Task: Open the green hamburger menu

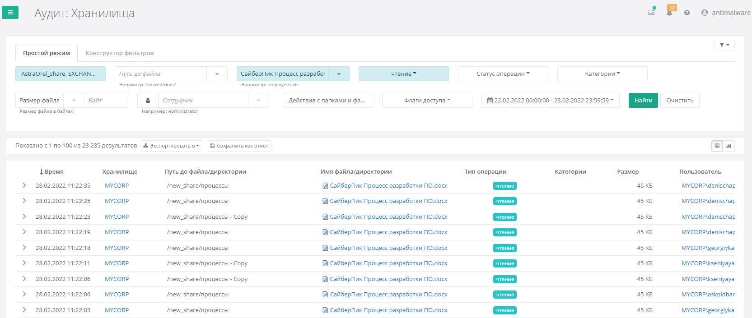Action: (10, 12)
